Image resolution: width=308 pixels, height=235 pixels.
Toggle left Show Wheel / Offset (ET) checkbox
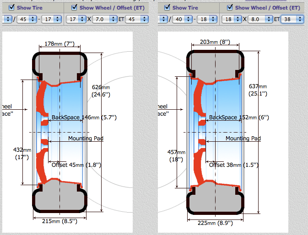[74, 7]
